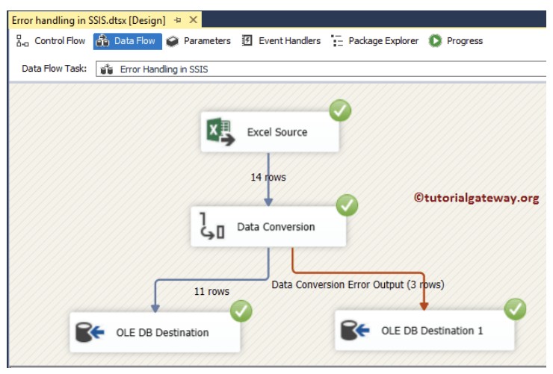Click the Excel Source spreadsheet icon

(220, 131)
